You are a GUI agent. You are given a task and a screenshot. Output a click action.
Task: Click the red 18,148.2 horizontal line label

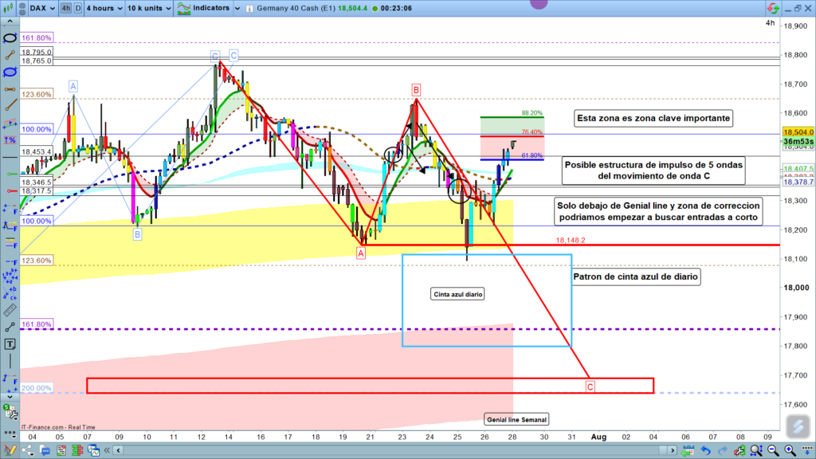pos(571,239)
